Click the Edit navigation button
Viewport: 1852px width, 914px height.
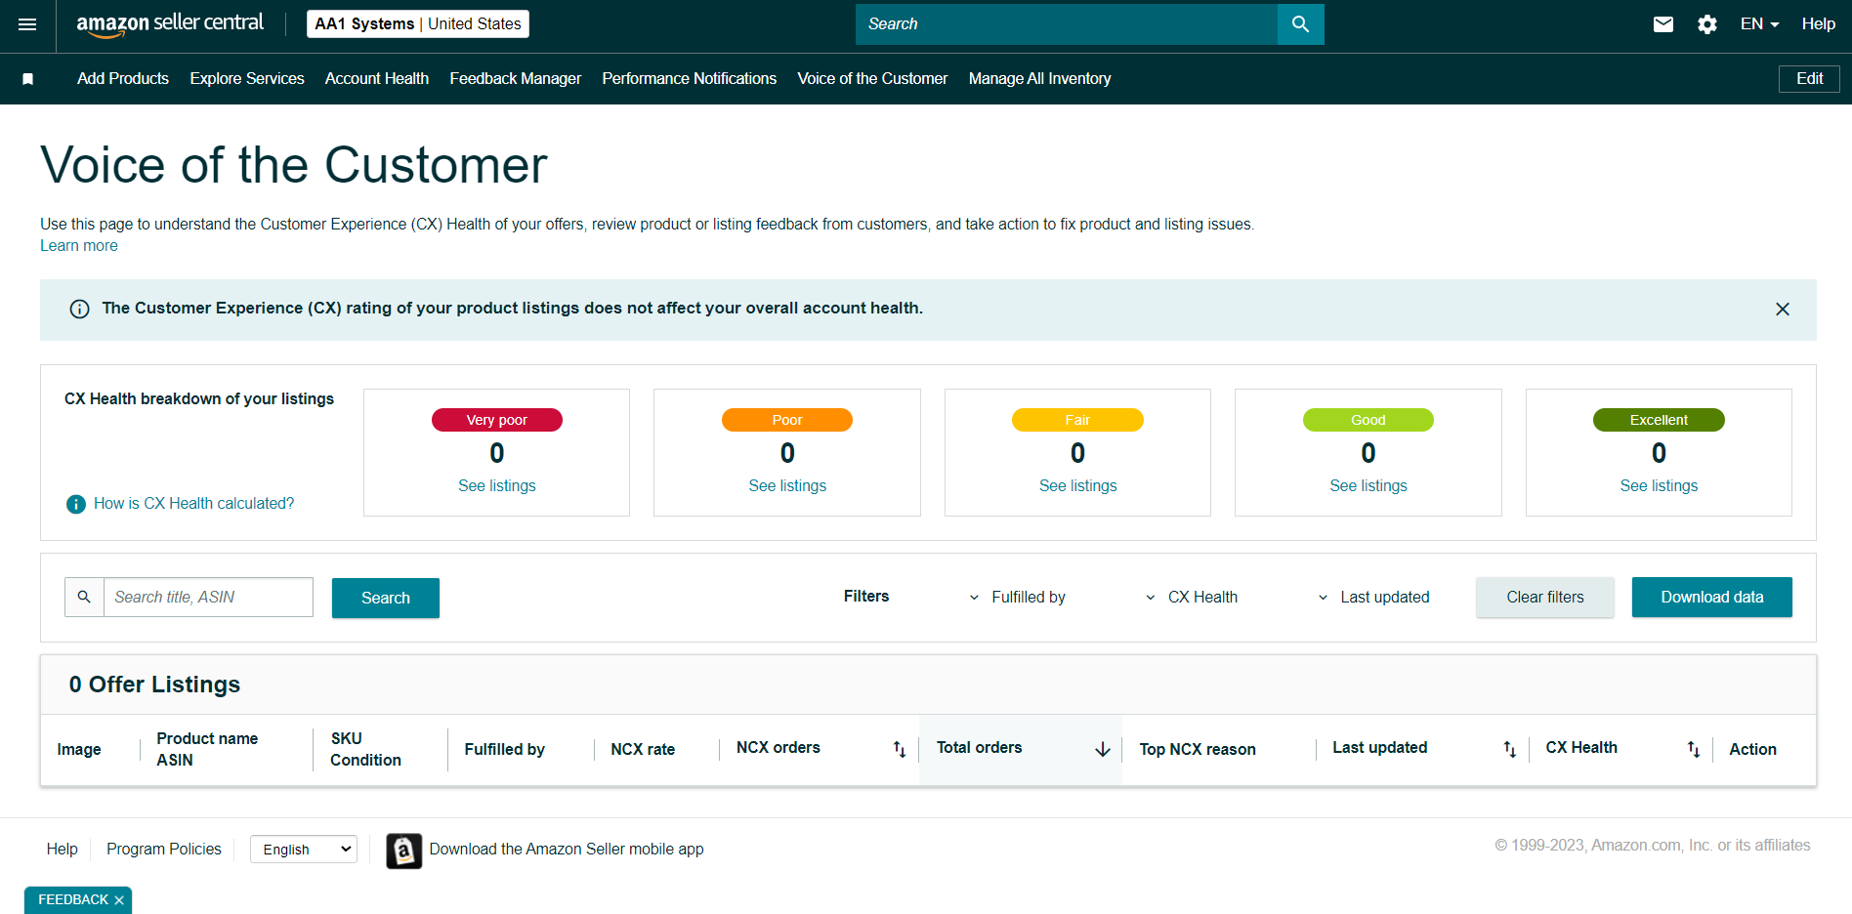(1809, 79)
